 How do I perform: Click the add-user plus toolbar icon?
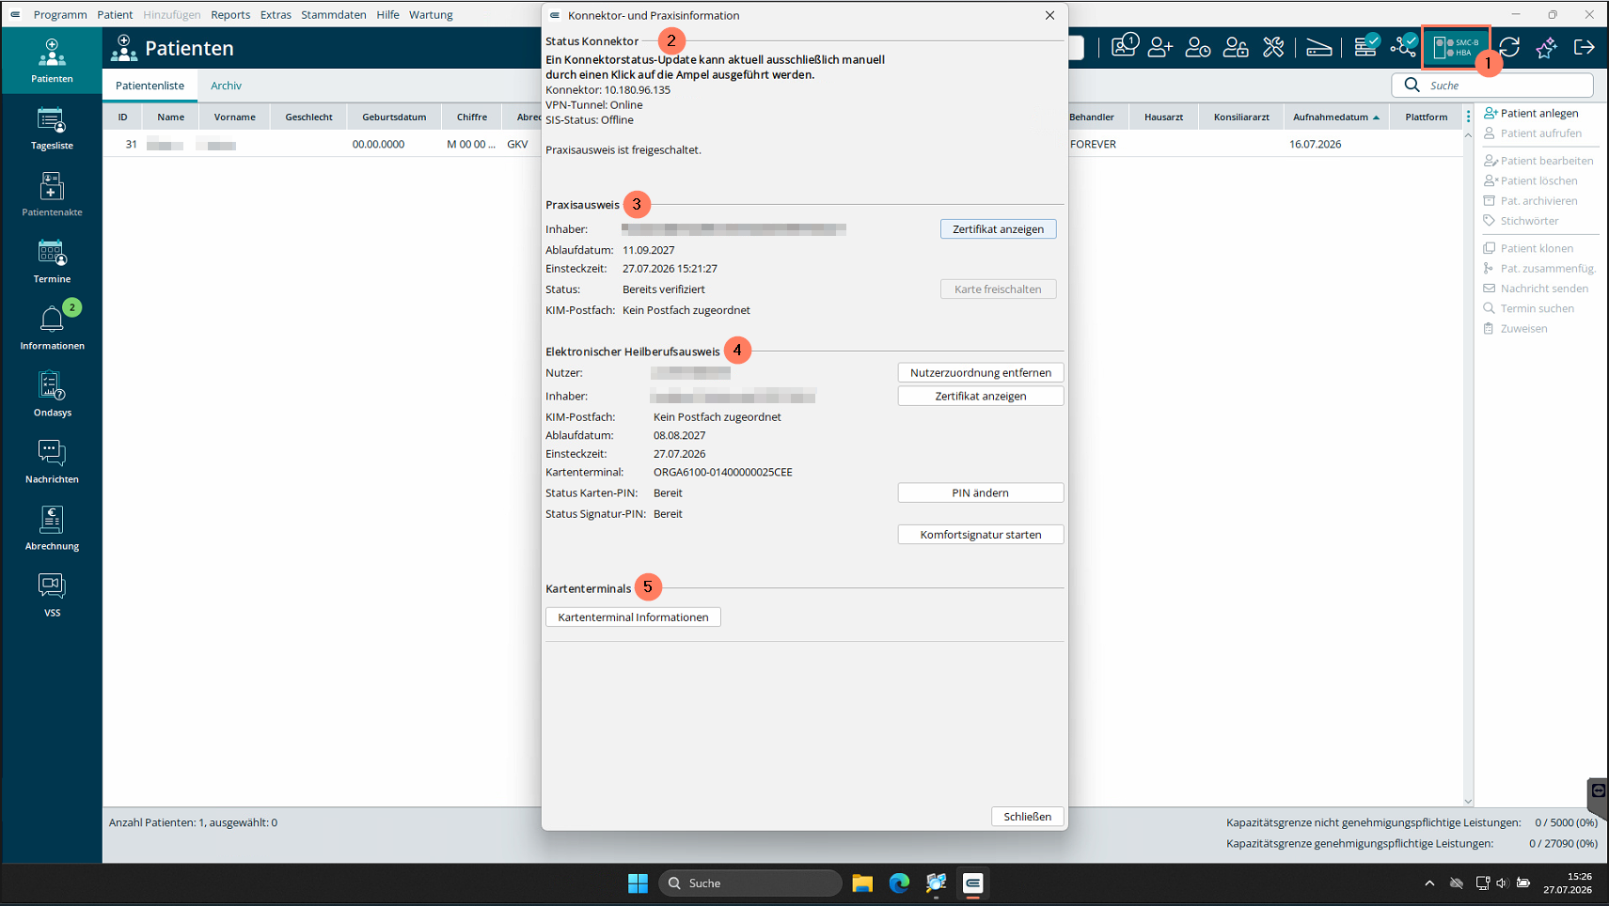[1160, 47]
